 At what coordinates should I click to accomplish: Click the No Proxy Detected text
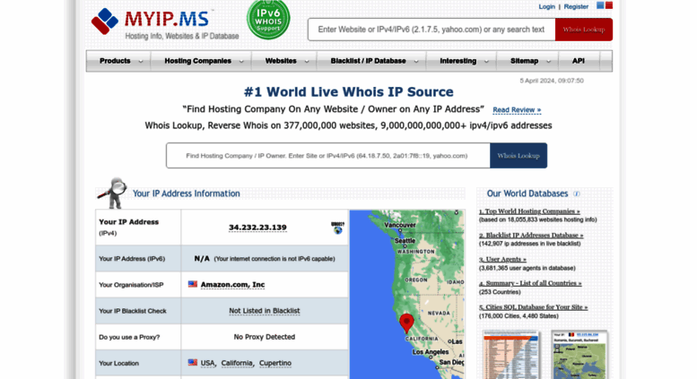tap(265, 337)
